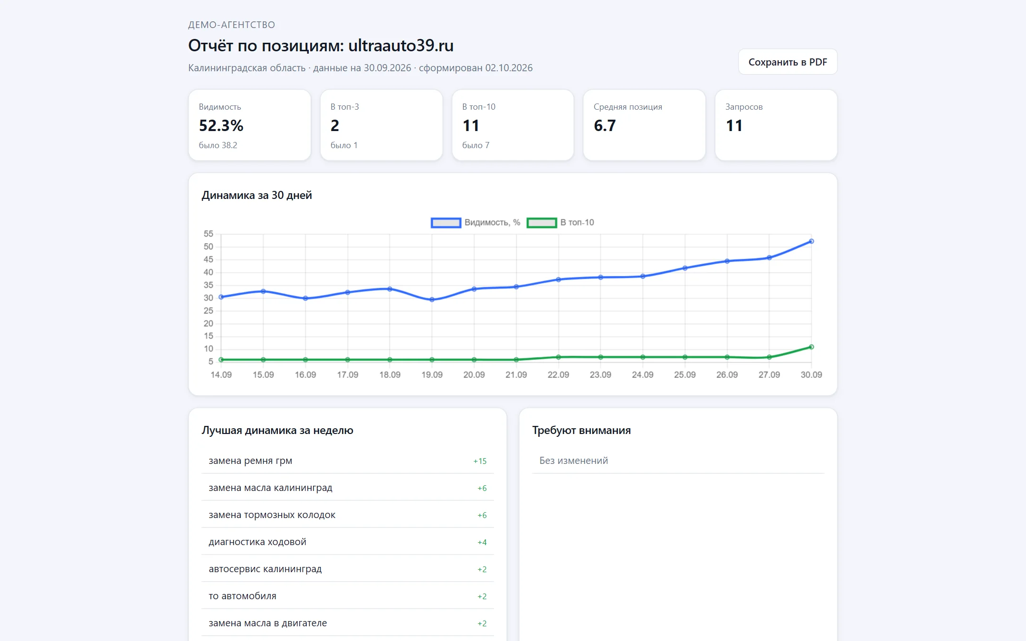
Task: Open the Видимость 52.3% card
Action: coord(250,125)
